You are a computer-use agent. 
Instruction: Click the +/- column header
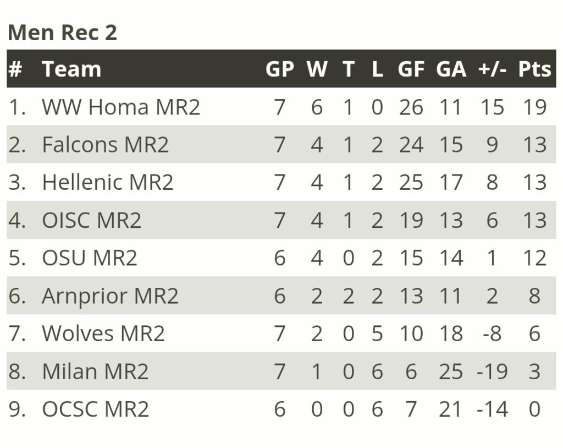pos(492,69)
